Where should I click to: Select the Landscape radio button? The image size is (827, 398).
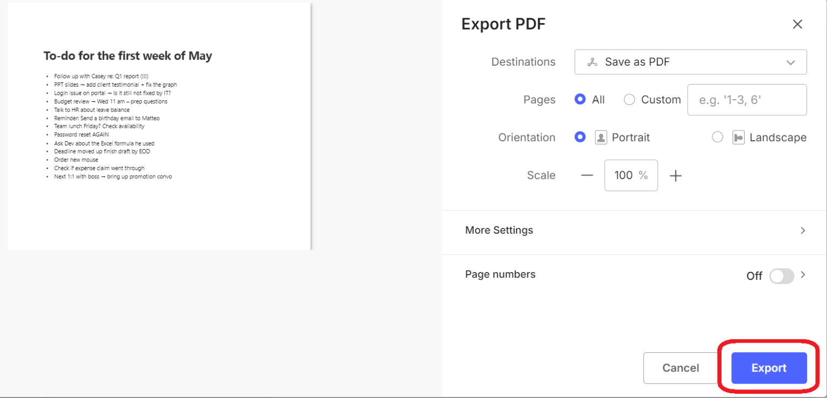(x=718, y=137)
